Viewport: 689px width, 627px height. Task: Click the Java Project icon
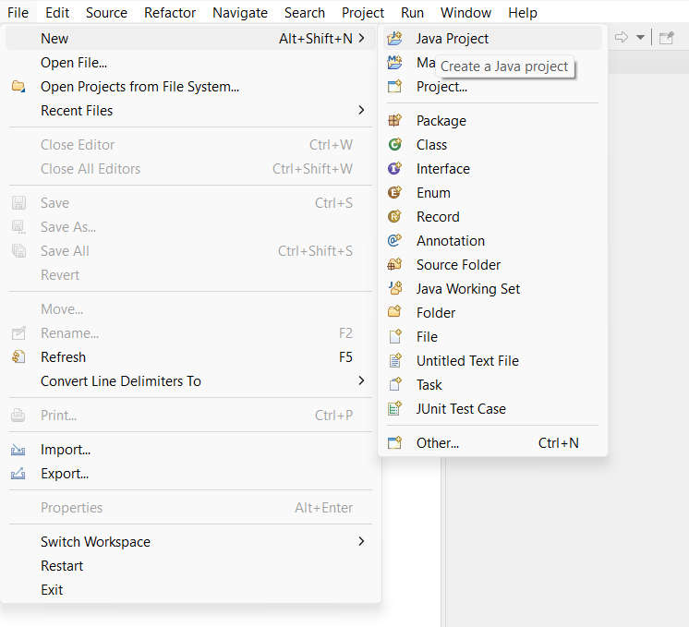395,39
